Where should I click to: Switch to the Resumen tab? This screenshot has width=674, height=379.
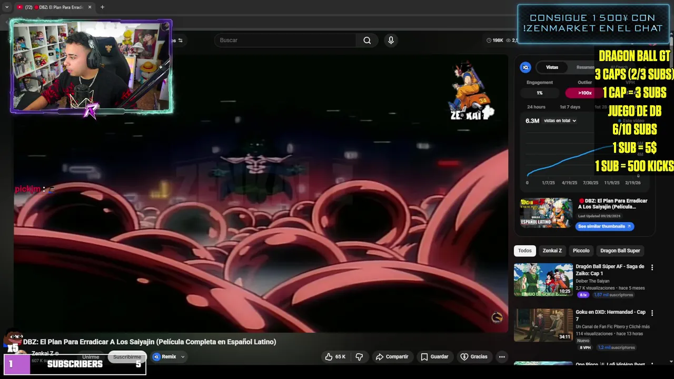pos(585,67)
